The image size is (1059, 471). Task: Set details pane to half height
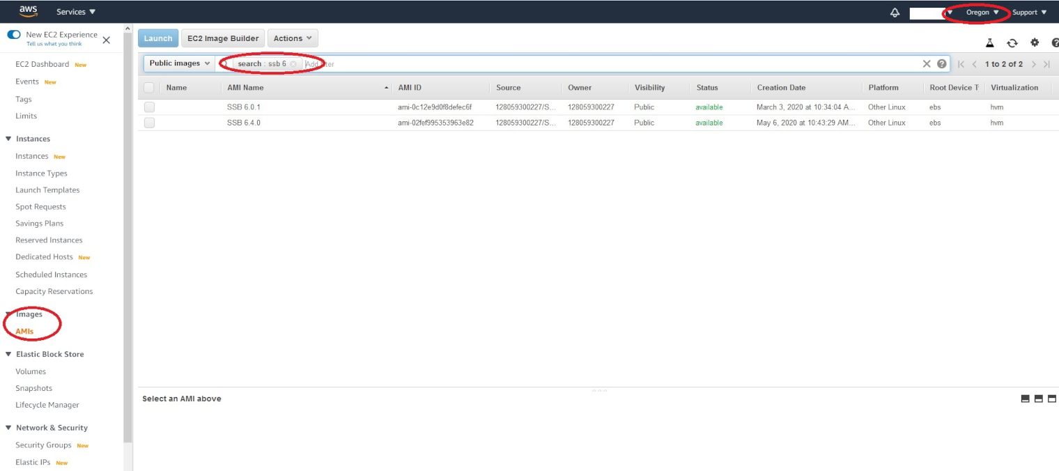click(x=1038, y=399)
